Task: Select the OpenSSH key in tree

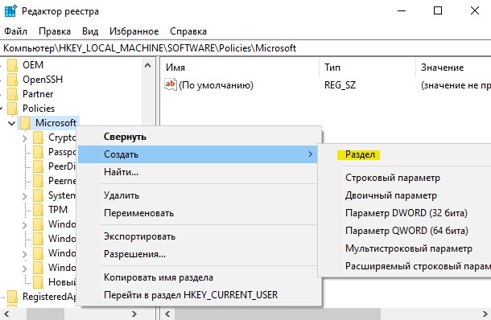Action: pyautogui.click(x=43, y=80)
